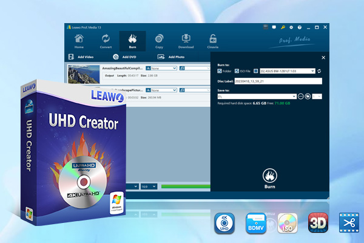Click the Leawo Prof. Media app logo
Image resolution: width=364 pixels, height=243 pixels.
click(x=69, y=27)
